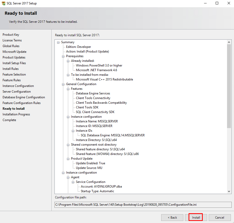The image size is (234, 223).
Task: Collapse the Prerequisites tree node
Action: tap(63, 56)
